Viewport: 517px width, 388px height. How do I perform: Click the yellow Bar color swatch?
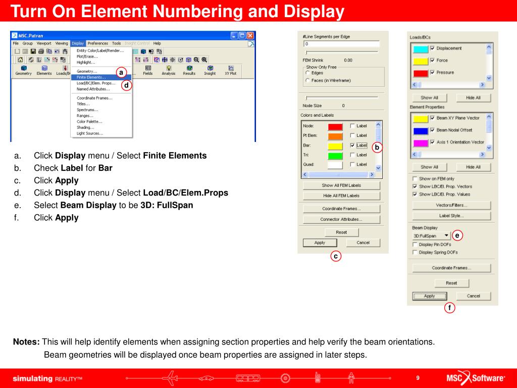coord(335,146)
